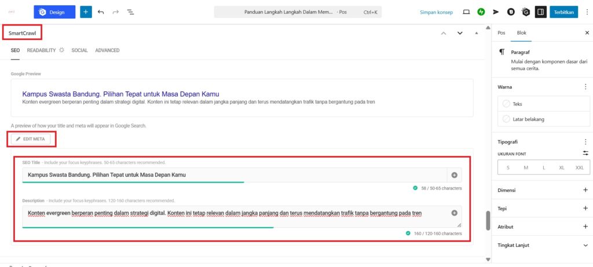Insert variable with Description plus icon
This screenshot has width=593, height=267.
(x=454, y=213)
